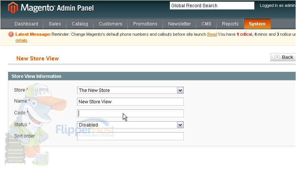
Task: Expand the Status dropdown showing Disabled
Action: click(x=130, y=125)
